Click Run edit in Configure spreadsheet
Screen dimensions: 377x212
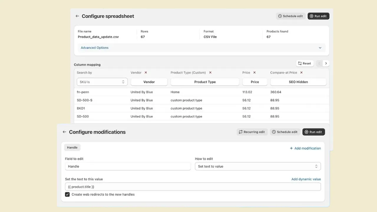click(x=318, y=16)
